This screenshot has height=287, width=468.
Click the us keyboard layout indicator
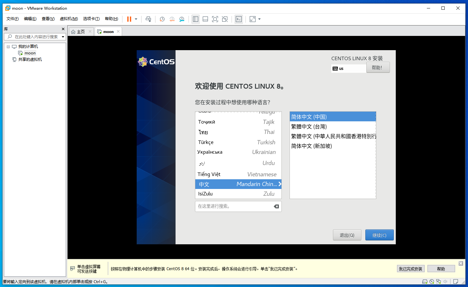coord(349,69)
